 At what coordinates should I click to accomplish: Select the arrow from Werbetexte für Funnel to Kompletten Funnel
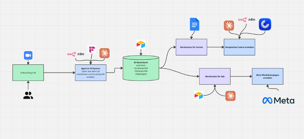[x=215, y=47]
